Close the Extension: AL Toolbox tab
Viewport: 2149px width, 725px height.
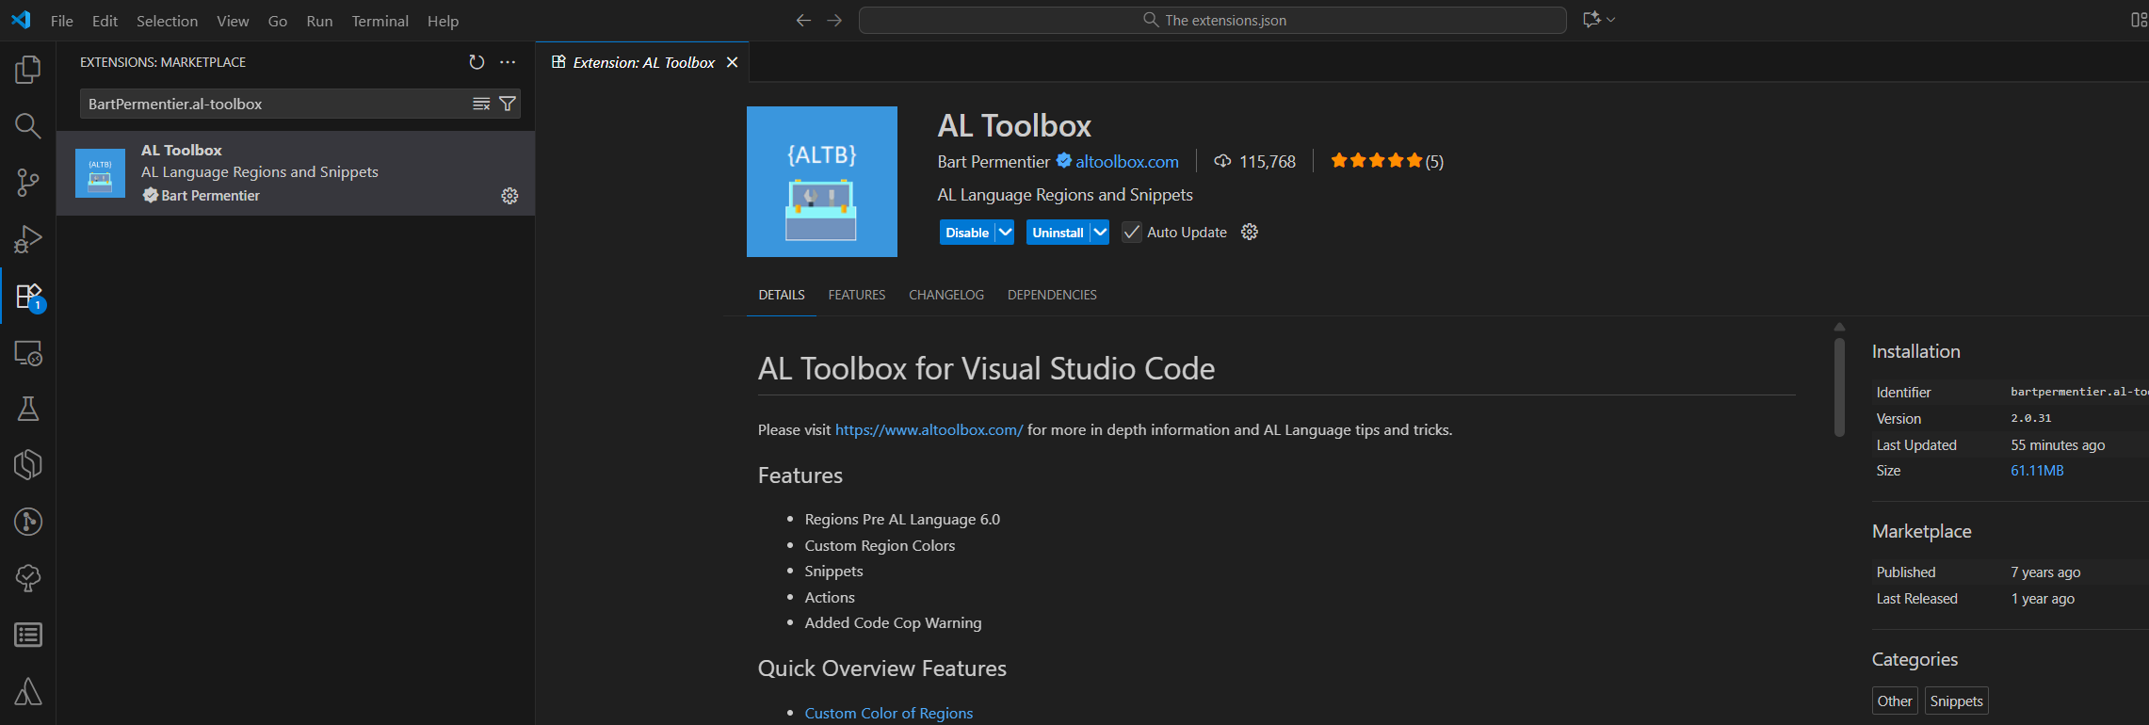click(x=732, y=62)
